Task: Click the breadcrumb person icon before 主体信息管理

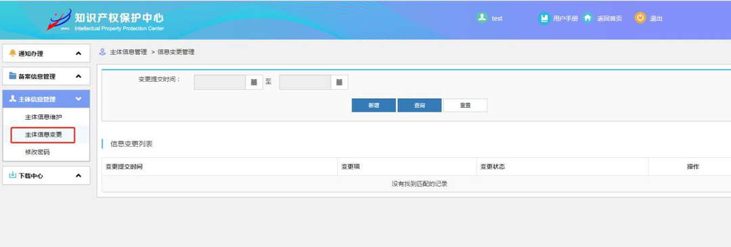Action: 103,51
